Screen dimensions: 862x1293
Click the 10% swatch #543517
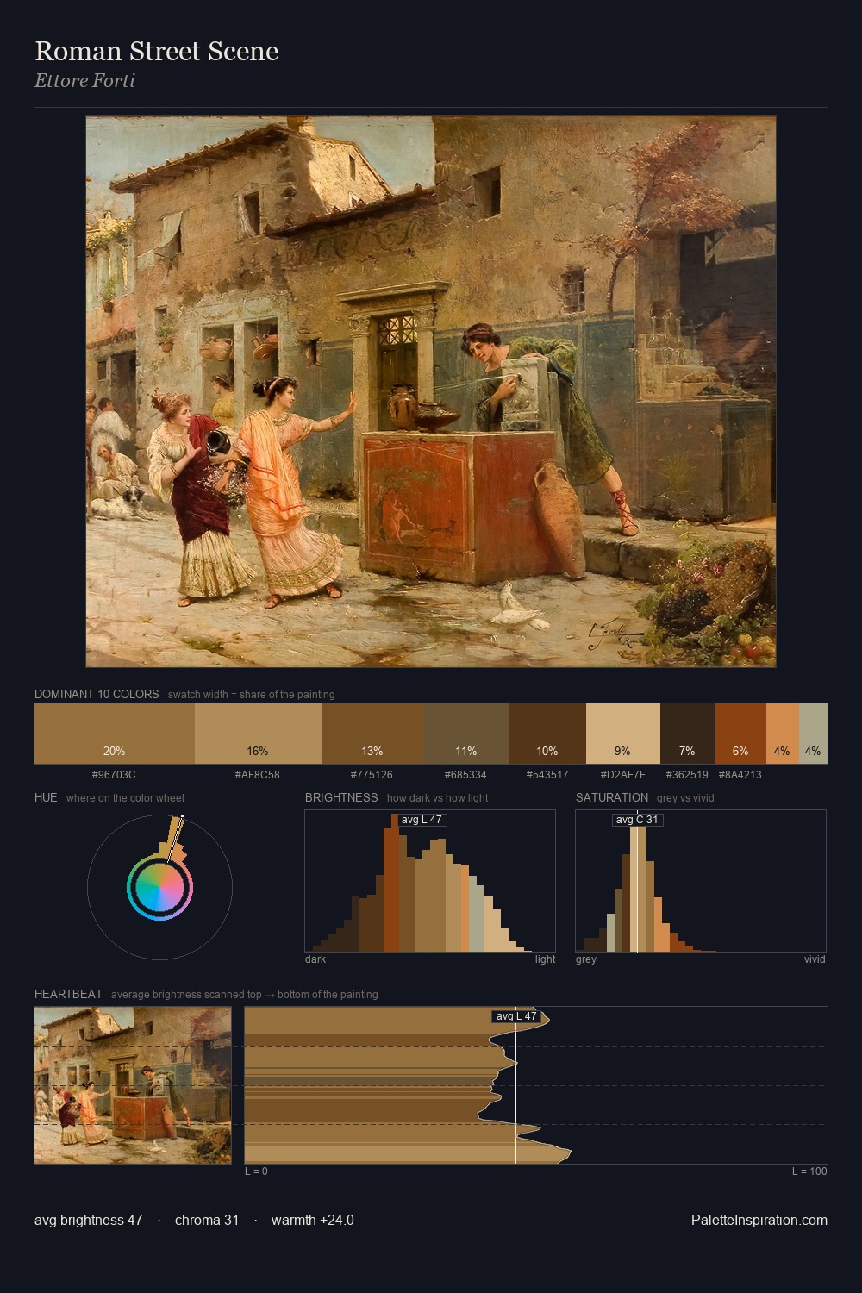(x=547, y=734)
